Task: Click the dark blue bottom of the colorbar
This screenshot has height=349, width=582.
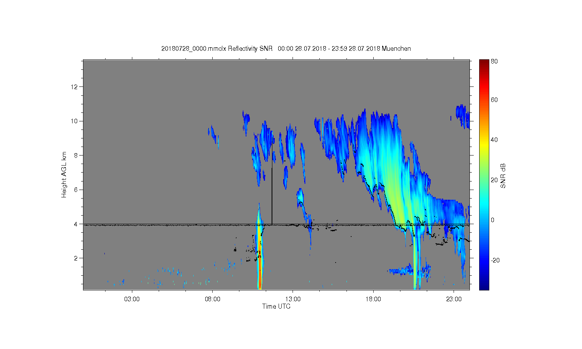Action: click(x=484, y=285)
